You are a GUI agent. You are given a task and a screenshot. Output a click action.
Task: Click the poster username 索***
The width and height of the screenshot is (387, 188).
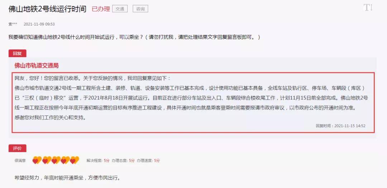13,24
